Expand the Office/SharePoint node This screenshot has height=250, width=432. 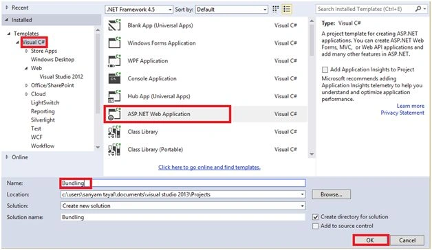pyautogui.click(x=26, y=85)
